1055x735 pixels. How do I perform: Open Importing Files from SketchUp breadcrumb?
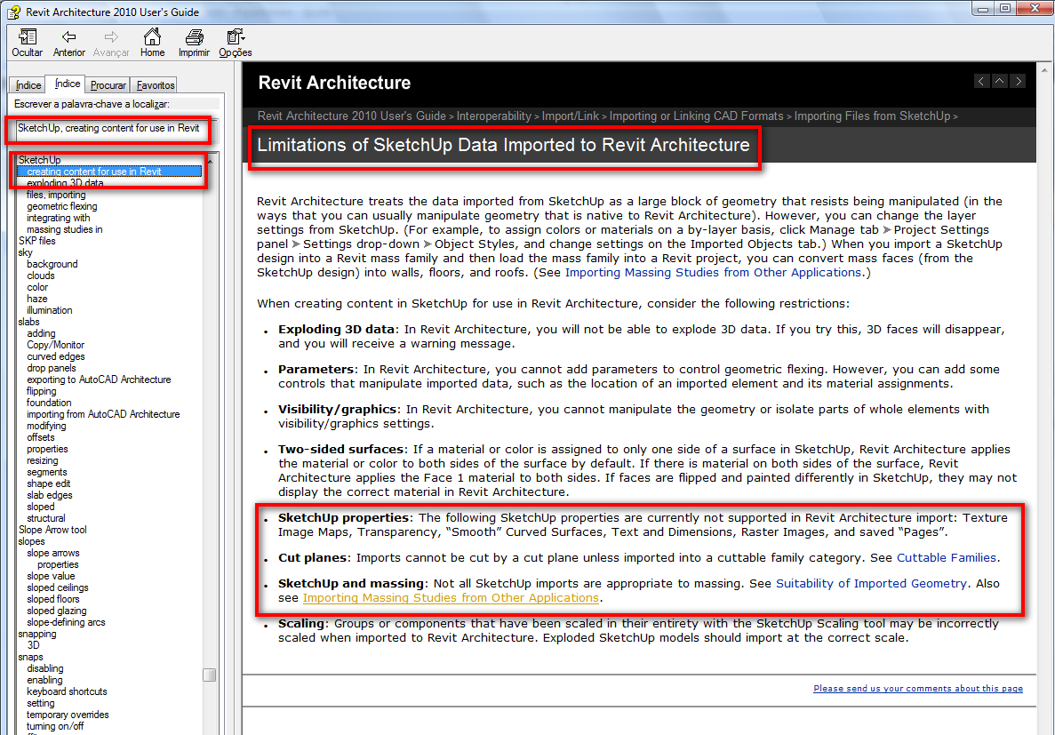[x=872, y=116]
